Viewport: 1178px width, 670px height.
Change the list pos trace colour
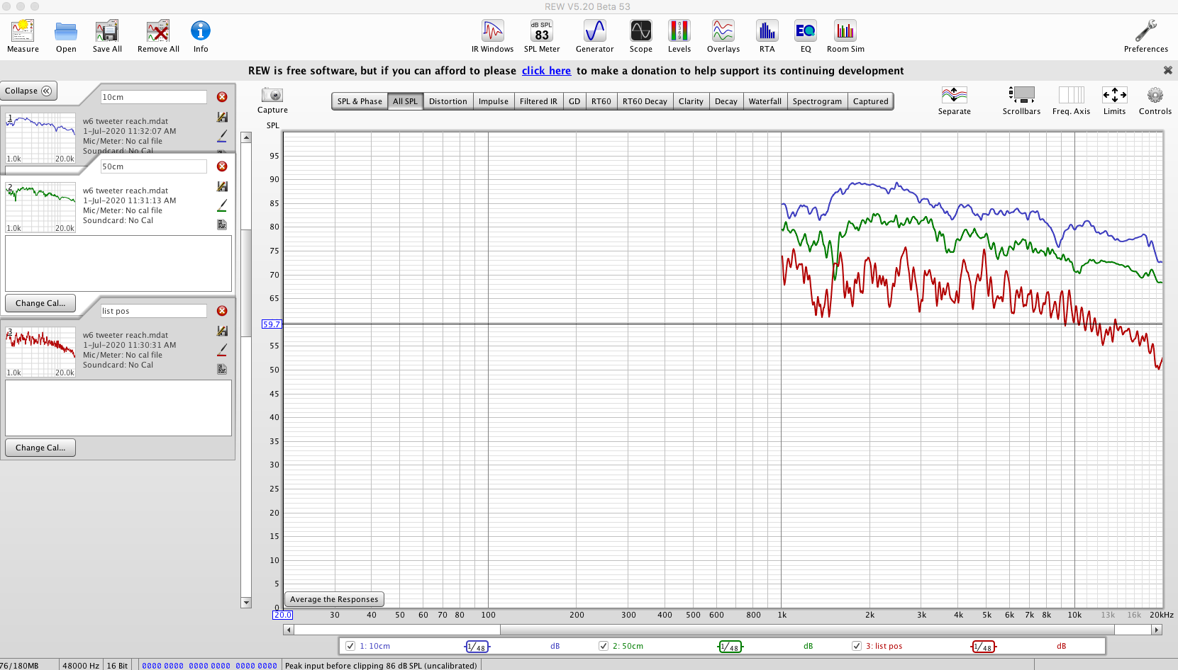[222, 350]
